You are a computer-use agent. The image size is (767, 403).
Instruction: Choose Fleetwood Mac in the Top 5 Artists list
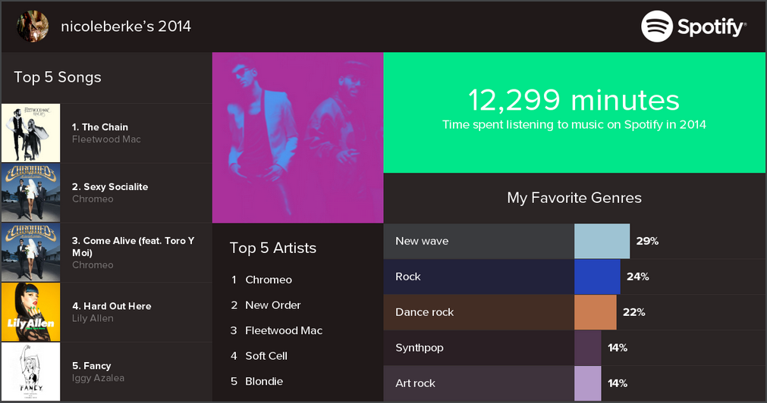pos(284,331)
